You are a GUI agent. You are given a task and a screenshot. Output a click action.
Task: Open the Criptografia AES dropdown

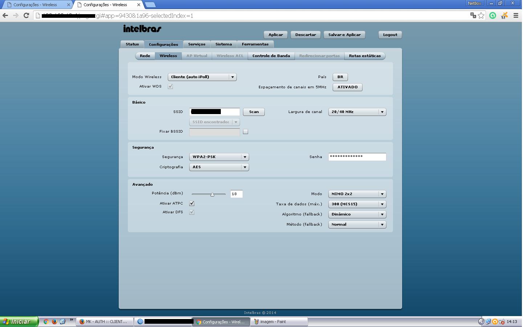point(219,167)
